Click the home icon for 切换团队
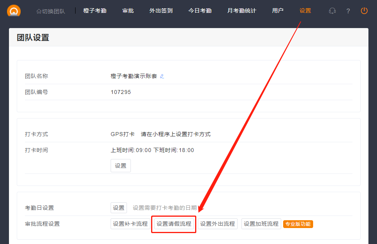Viewport: 377px width, 244px height. click(39, 11)
